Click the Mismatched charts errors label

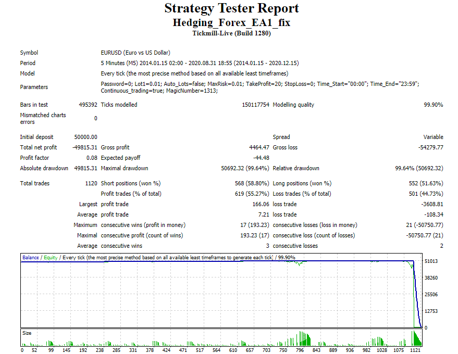(43, 119)
